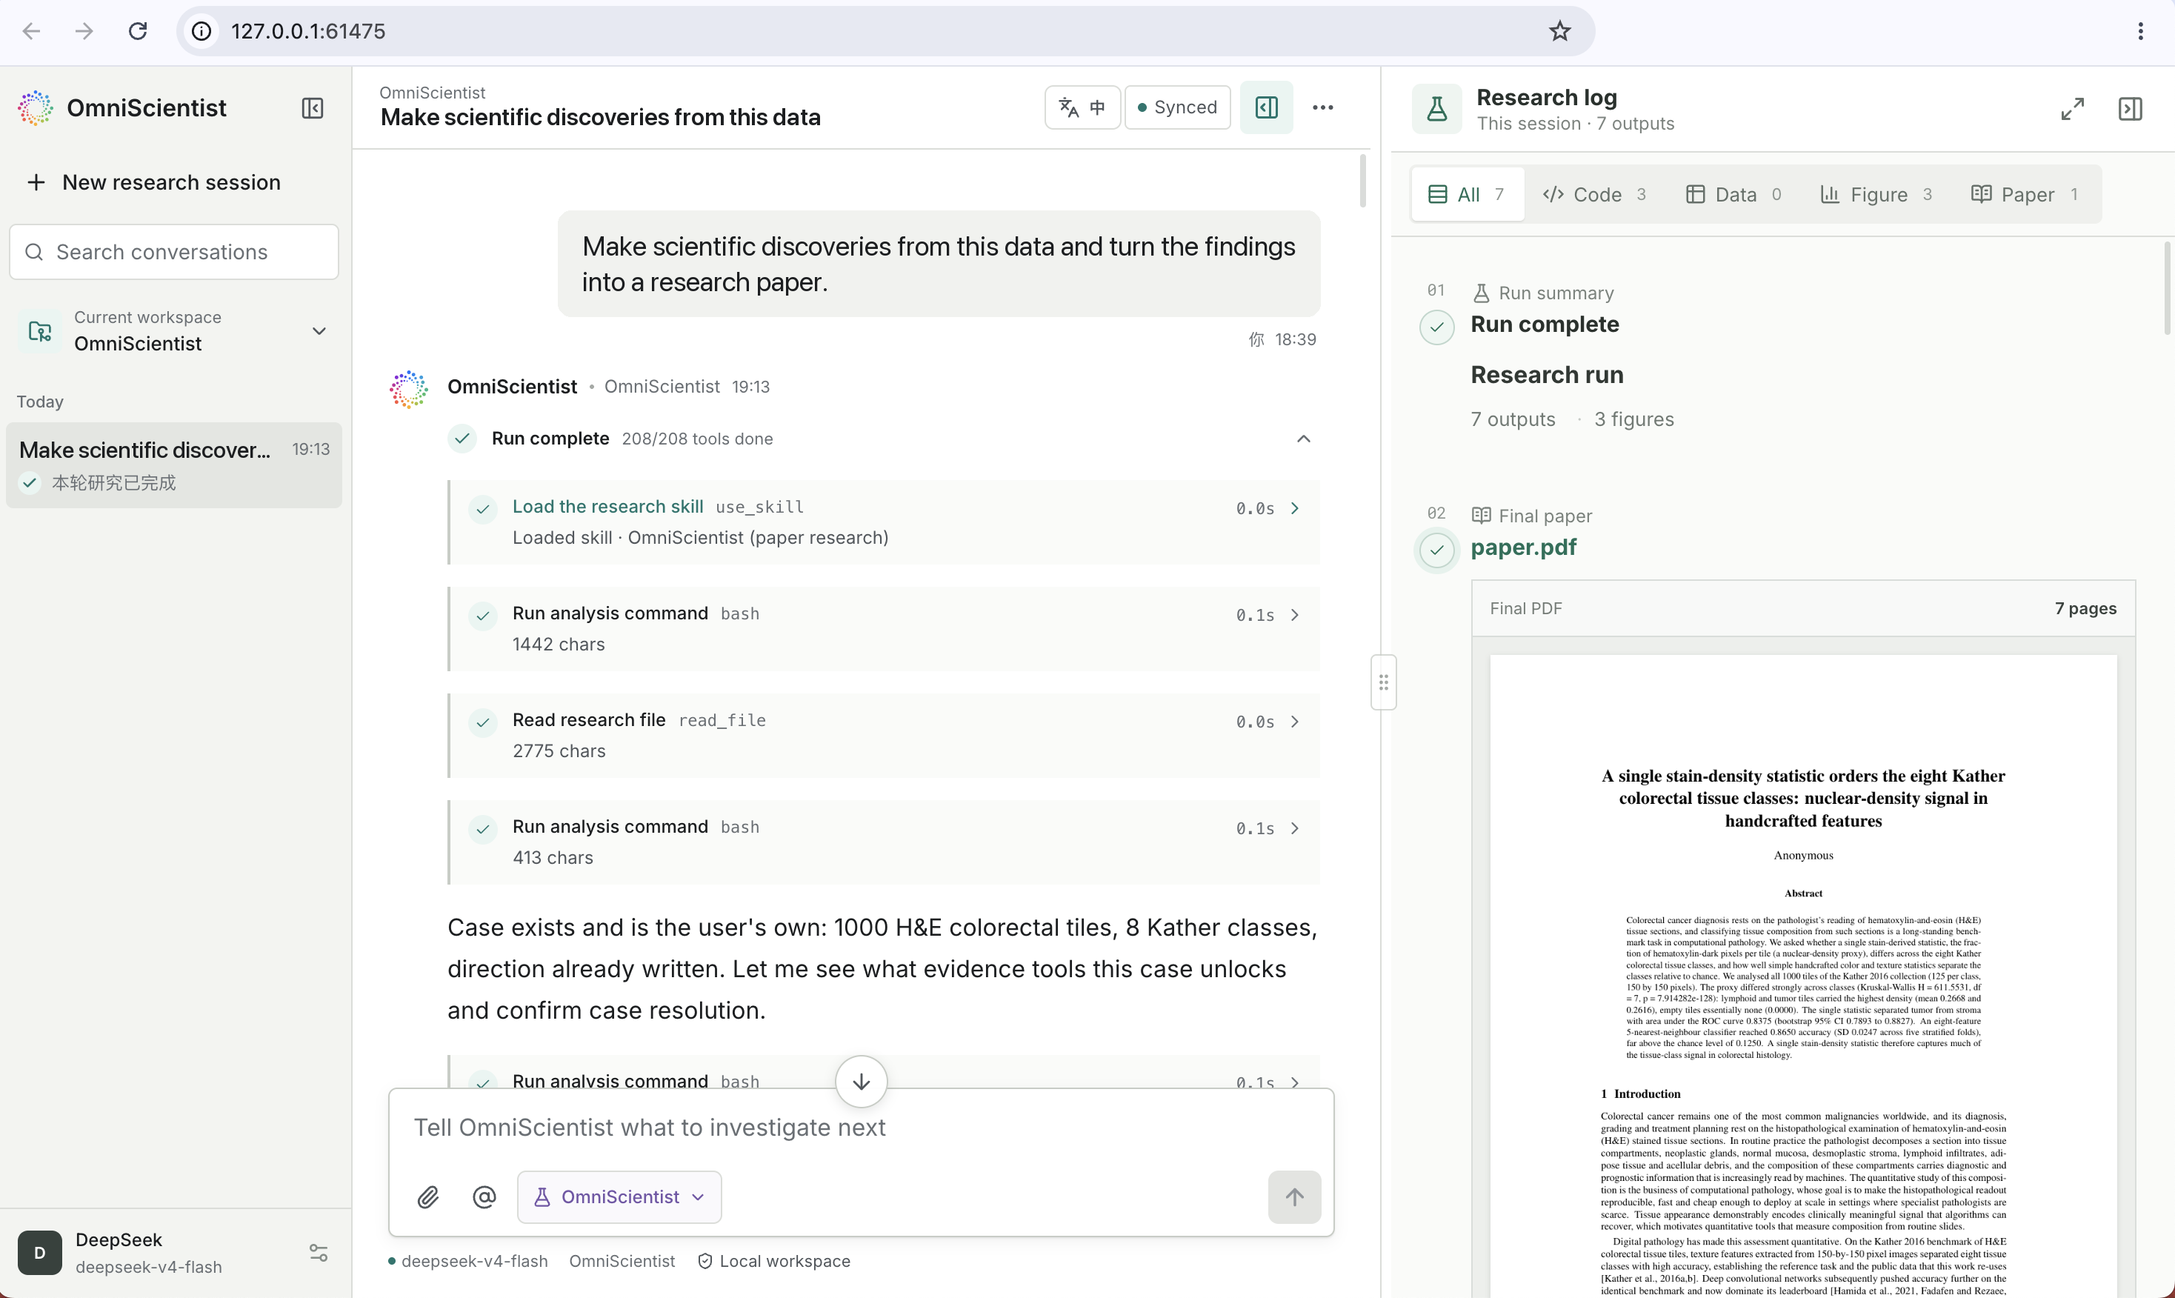Click the Final paper book icon
Screen dimensions: 2175x1298
click(x=1481, y=515)
